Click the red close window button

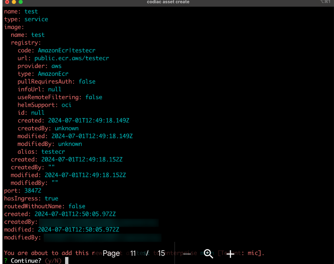click(x=7, y=2)
